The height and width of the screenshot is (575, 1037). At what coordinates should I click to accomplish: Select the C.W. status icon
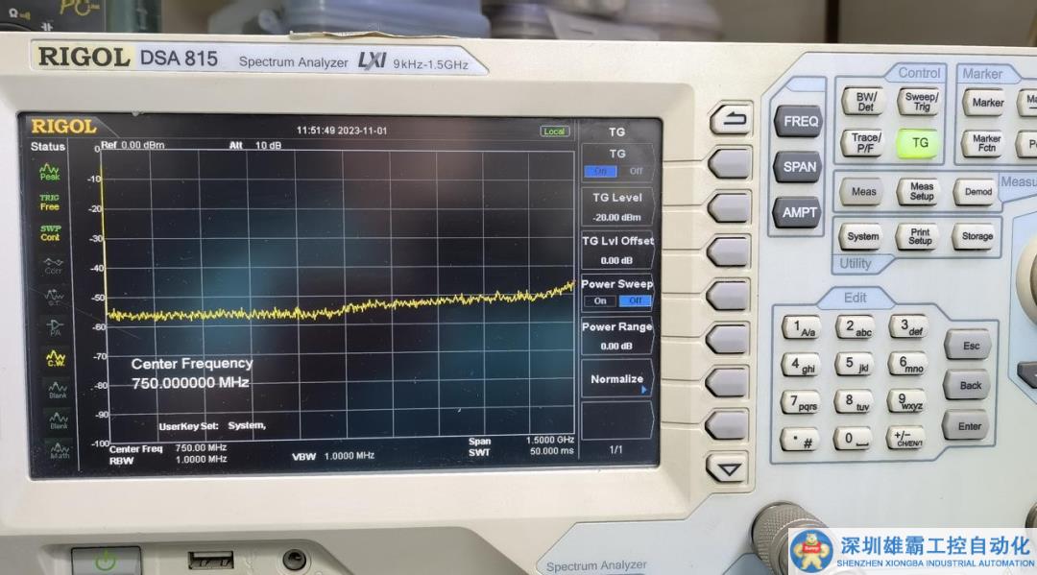pos(54,358)
